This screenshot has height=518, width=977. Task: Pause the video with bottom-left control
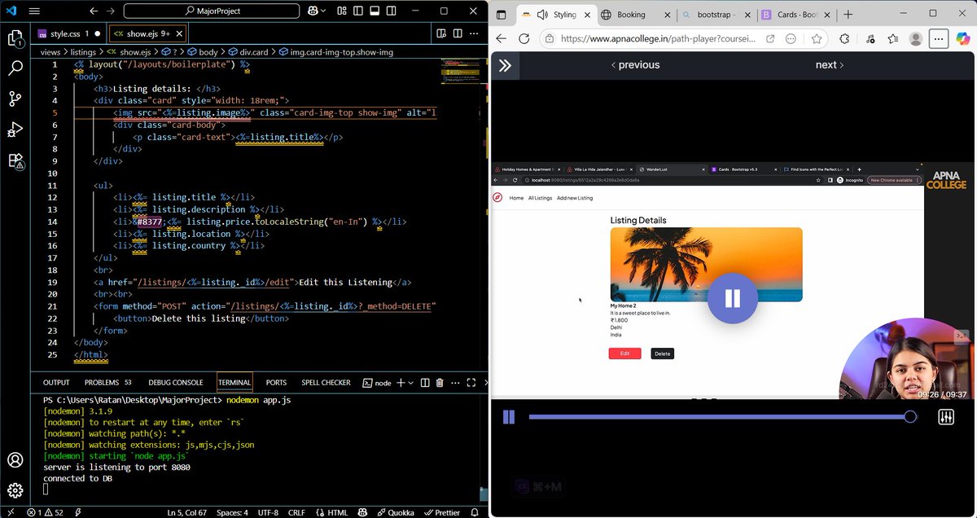tap(509, 417)
